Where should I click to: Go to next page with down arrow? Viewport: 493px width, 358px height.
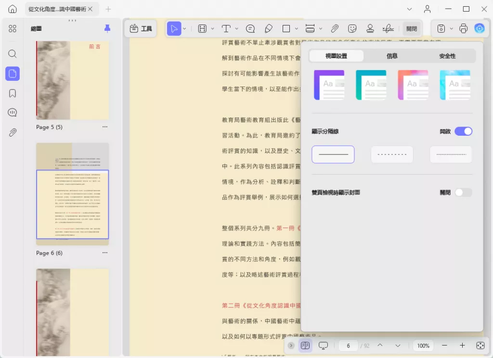tap(398, 346)
